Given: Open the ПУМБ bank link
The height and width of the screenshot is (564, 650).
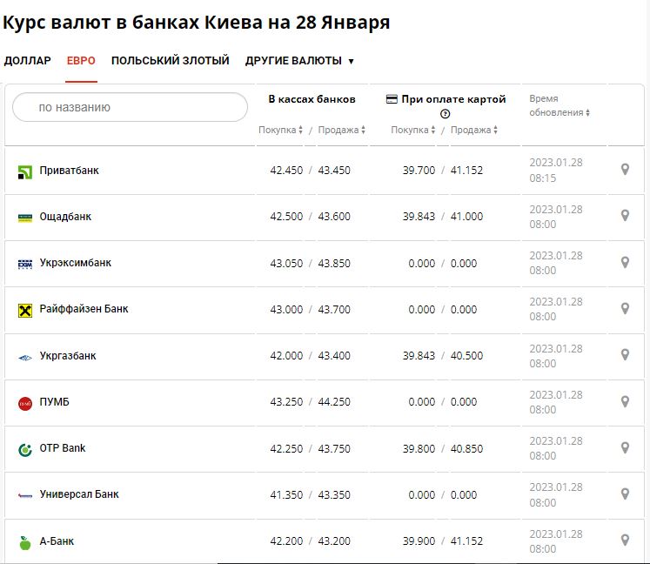Looking at the screenshot, I should coord(54,402).
